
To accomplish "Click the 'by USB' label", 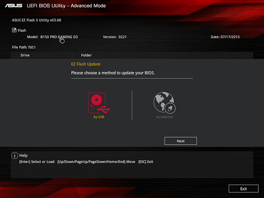I will (99, 117).
